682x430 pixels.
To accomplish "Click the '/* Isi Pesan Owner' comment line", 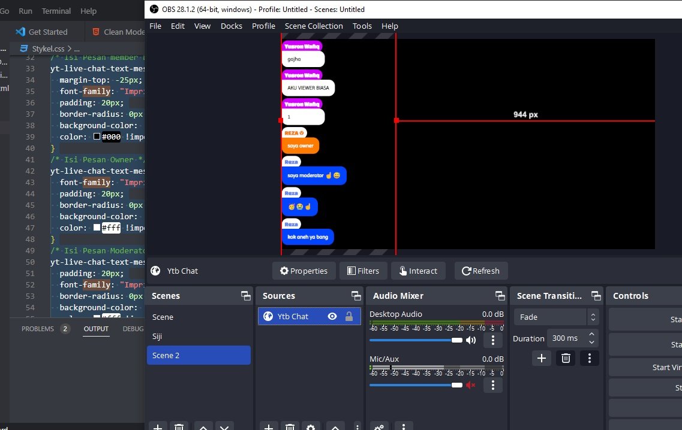I will [98, 159].
